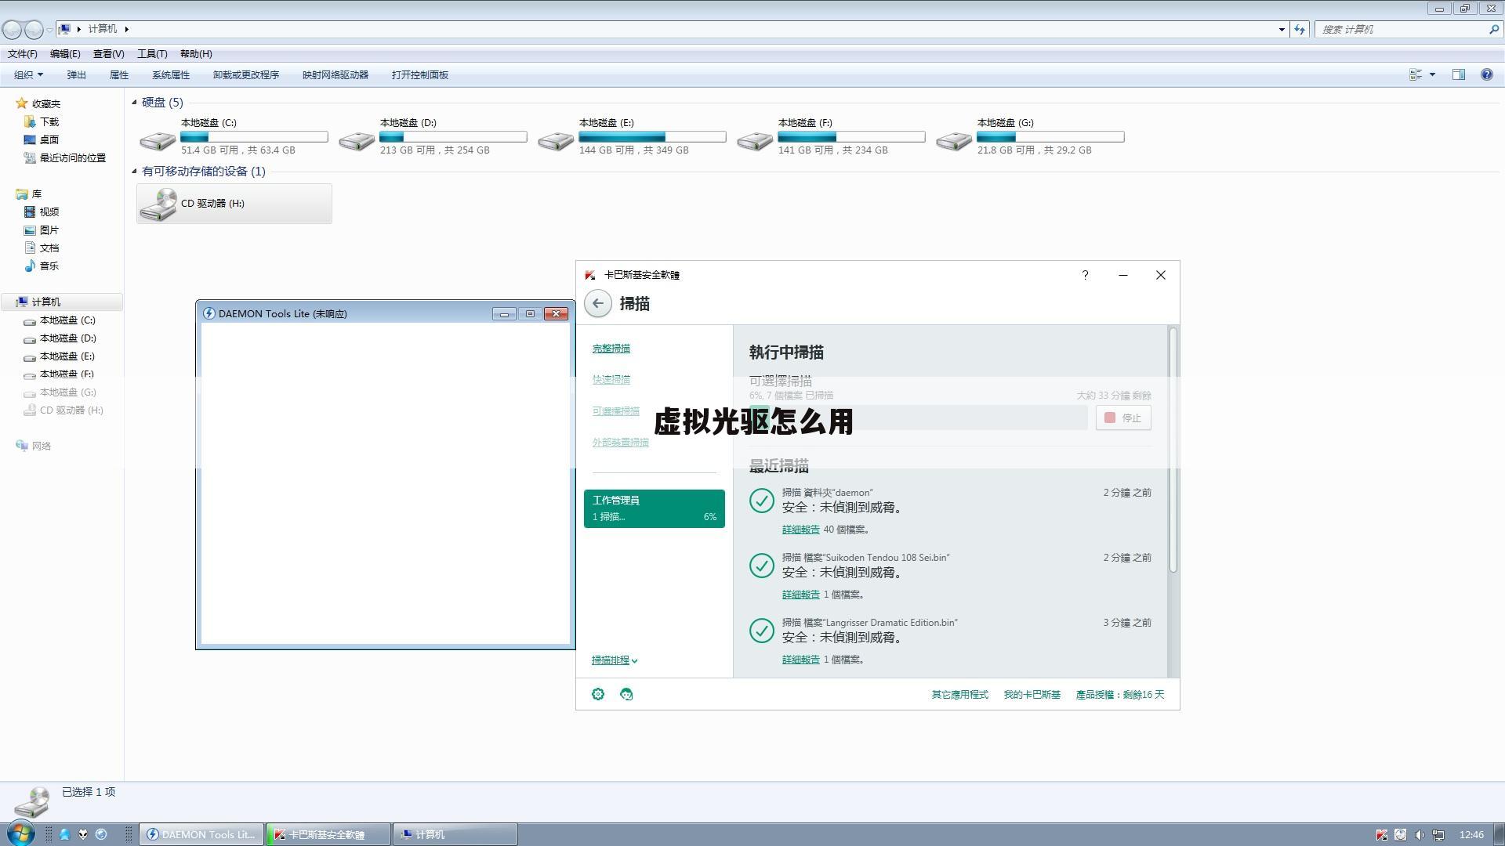
Task: Collapse the 硬盘 (5) group
Action: click(134, 103)
